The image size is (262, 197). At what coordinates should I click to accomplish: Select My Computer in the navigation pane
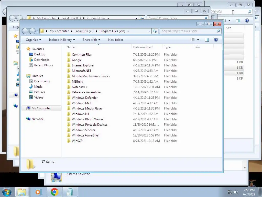(x=41, y=108)
